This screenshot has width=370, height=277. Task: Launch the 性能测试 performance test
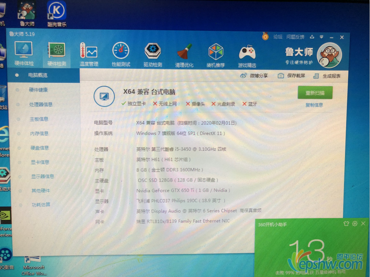coord(121,54)
